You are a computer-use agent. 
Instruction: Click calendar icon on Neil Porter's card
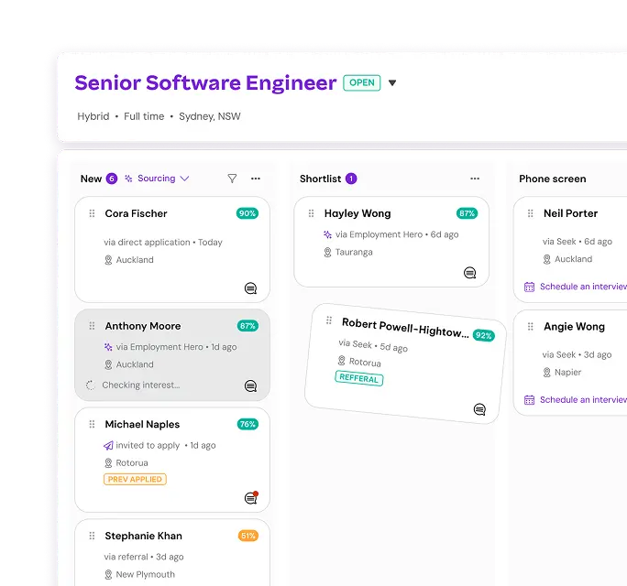coord(529,287)
